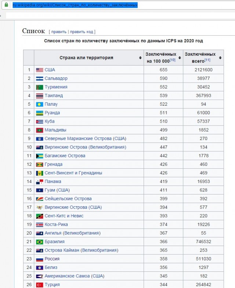The image size is (235, 288).
Task: Click the '2121600' total prisoners cell
Action: [203, 70]
